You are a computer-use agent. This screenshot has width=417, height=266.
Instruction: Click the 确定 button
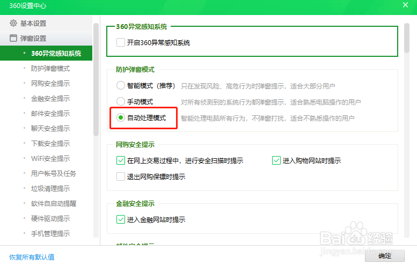tap(385, 256)
